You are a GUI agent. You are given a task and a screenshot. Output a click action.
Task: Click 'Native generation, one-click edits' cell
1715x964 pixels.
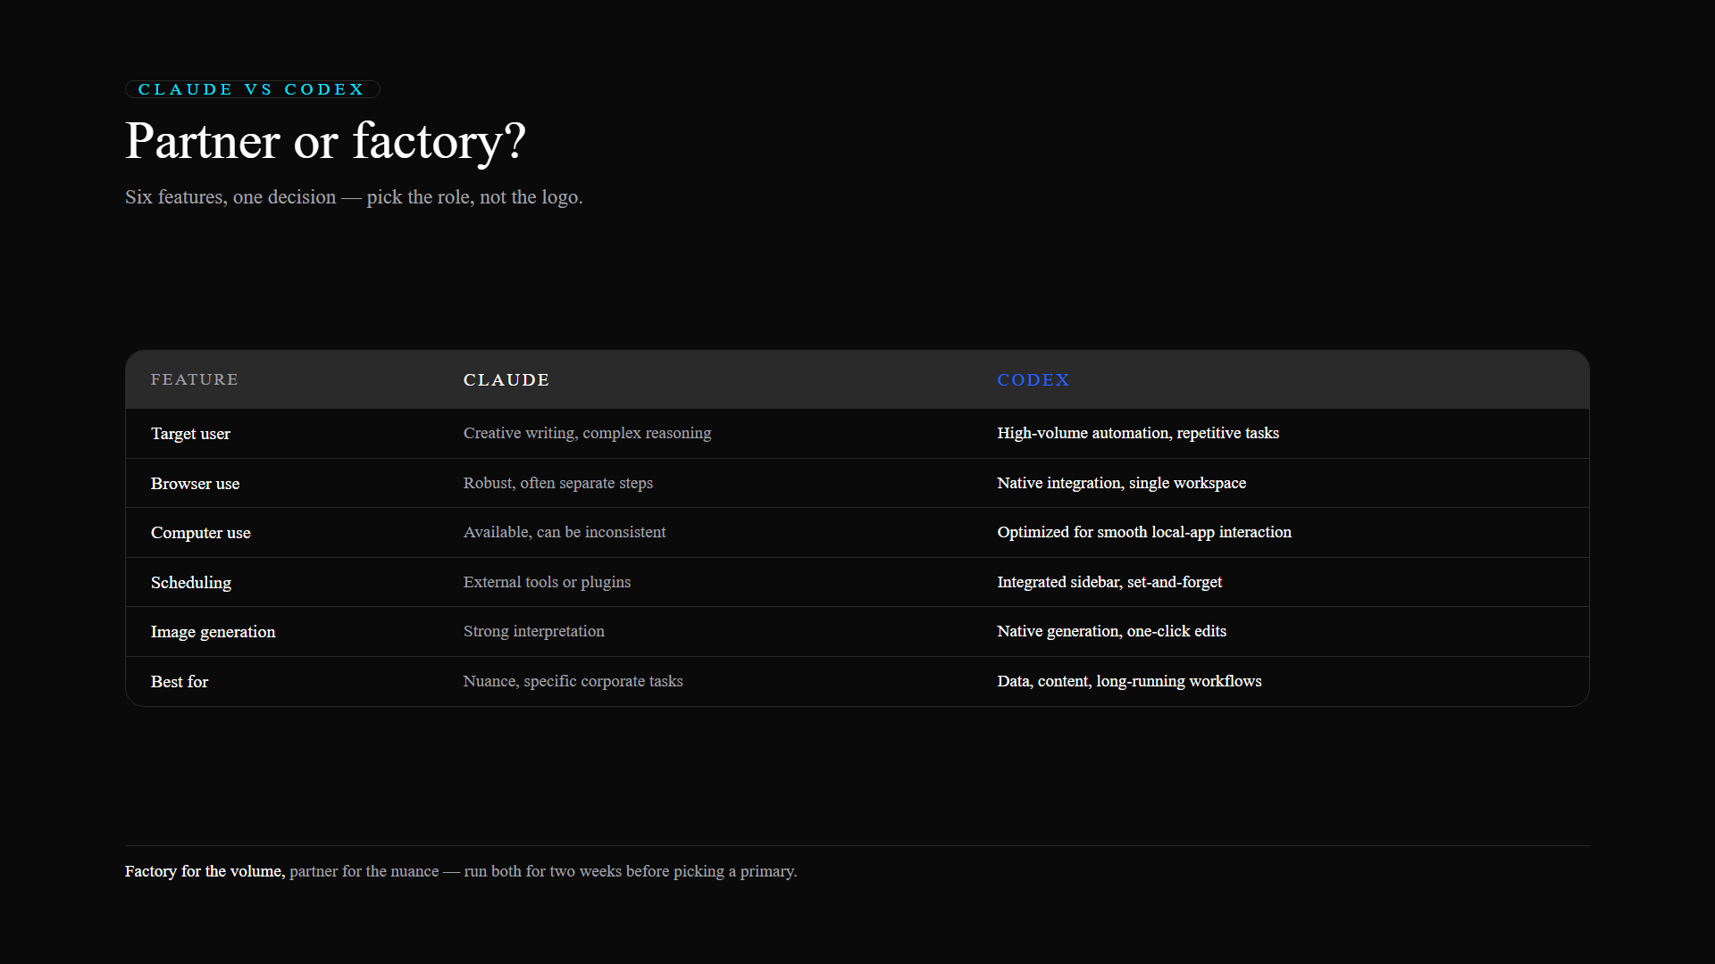click(1112, 631)
